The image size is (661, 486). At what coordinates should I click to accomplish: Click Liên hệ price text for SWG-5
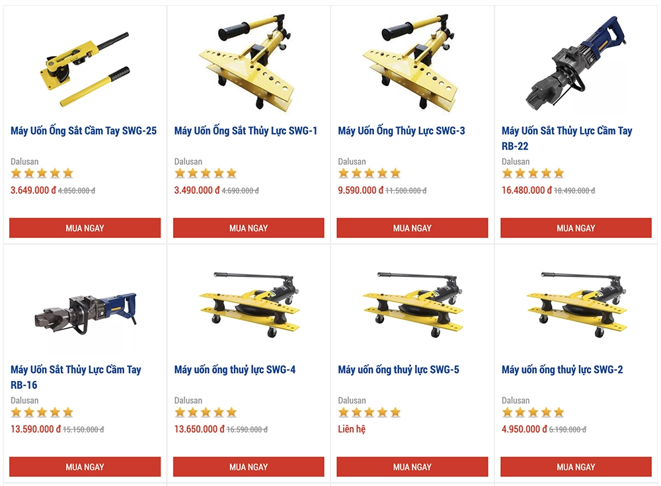coord(352,429)
